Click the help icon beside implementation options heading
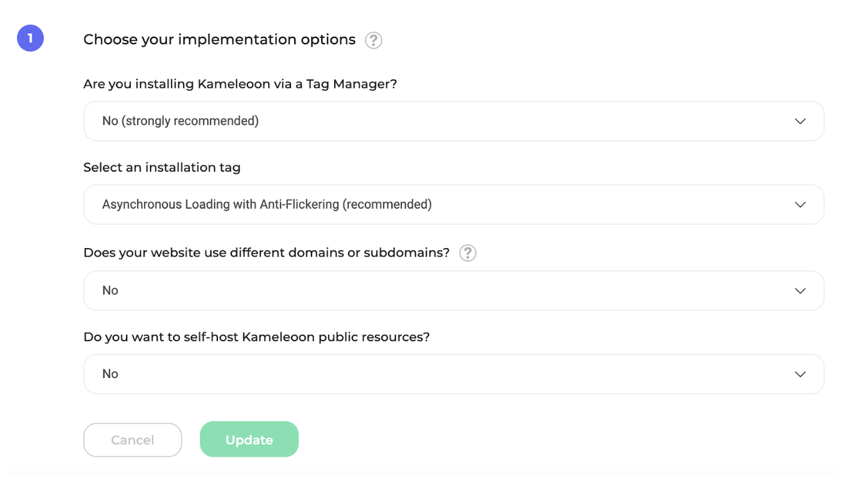 pos(373,41)
